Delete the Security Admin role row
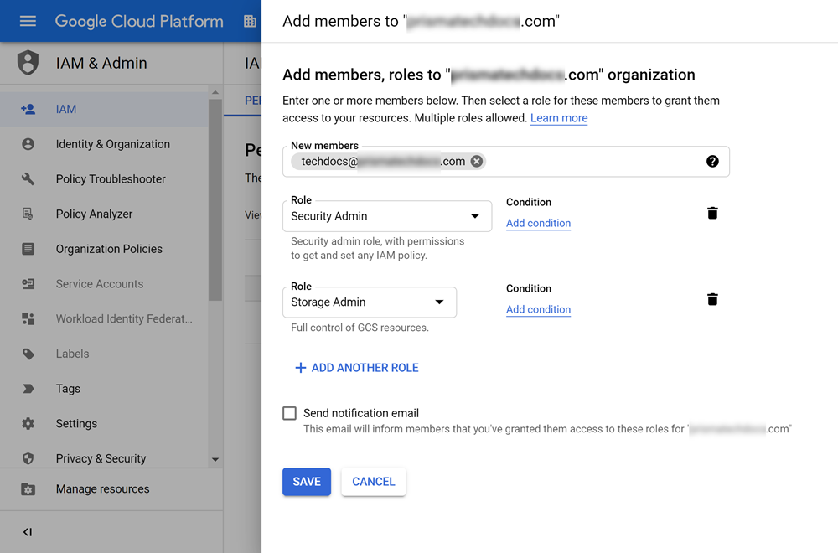The height and width of the screenshot is (553, 838). point(712,214)
